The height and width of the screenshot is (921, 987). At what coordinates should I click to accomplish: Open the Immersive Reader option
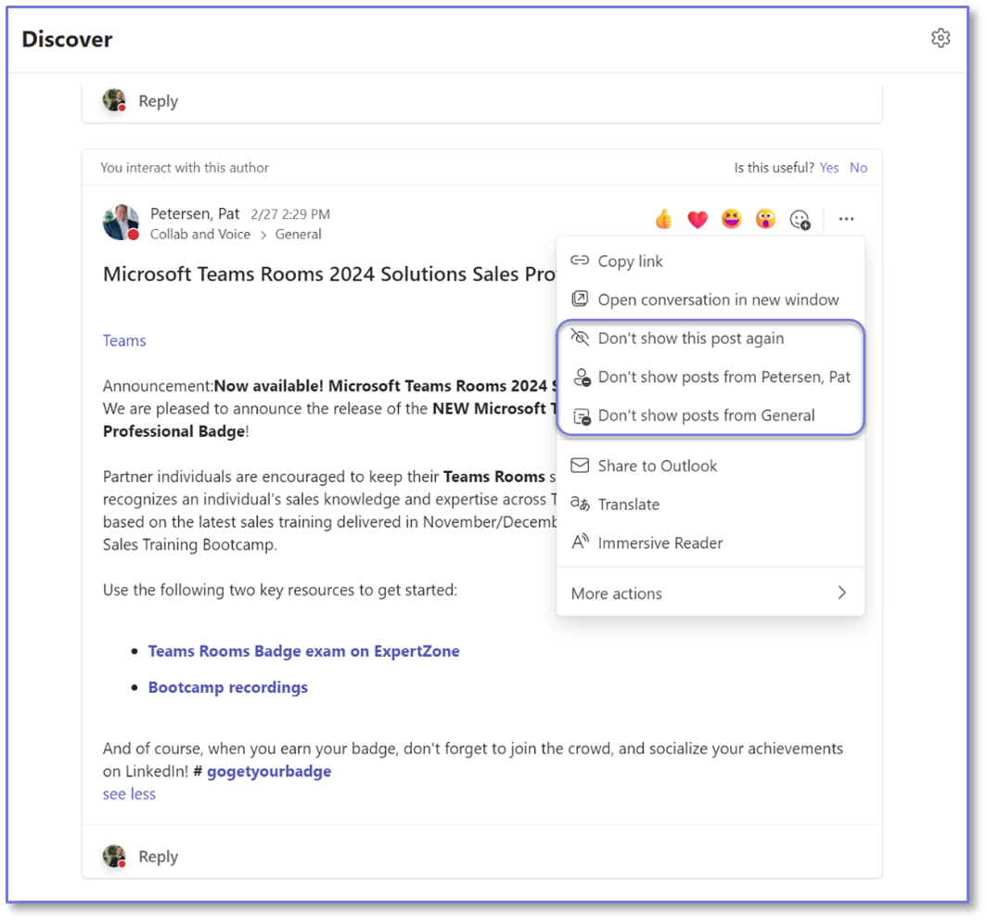(660, 544)
